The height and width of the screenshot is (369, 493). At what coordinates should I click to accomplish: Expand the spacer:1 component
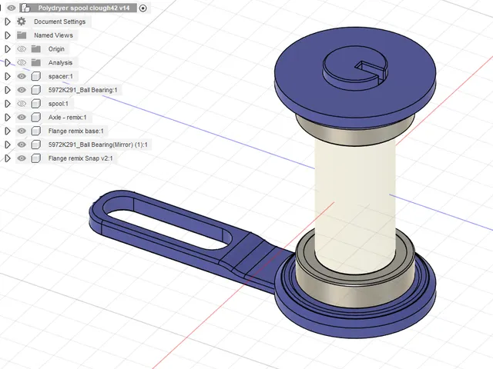click(x=8, y=76)
